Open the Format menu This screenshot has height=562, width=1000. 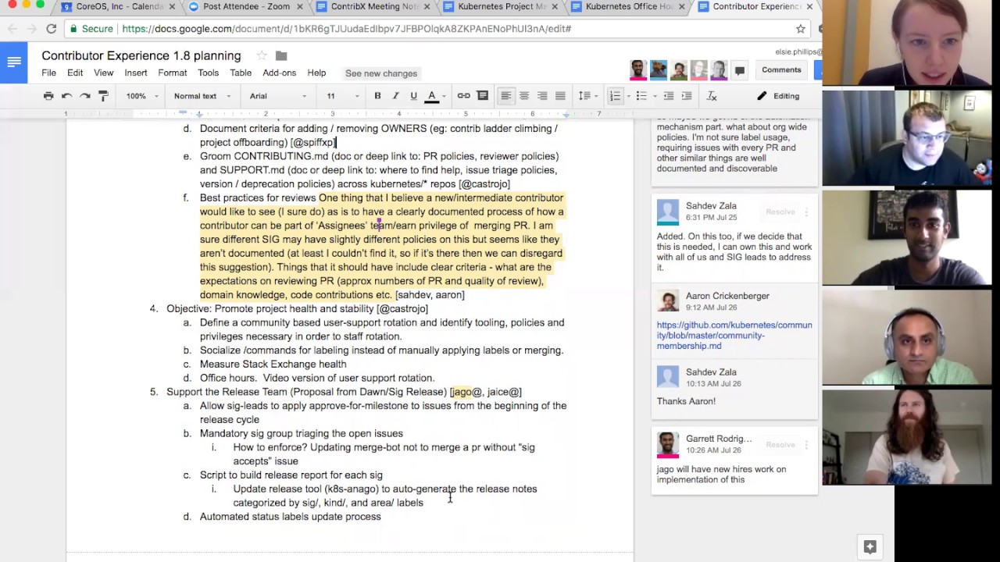coord(173,73)
